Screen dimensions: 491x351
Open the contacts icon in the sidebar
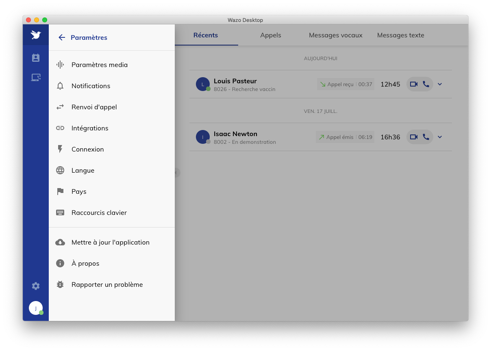click(x=36, y=58)
